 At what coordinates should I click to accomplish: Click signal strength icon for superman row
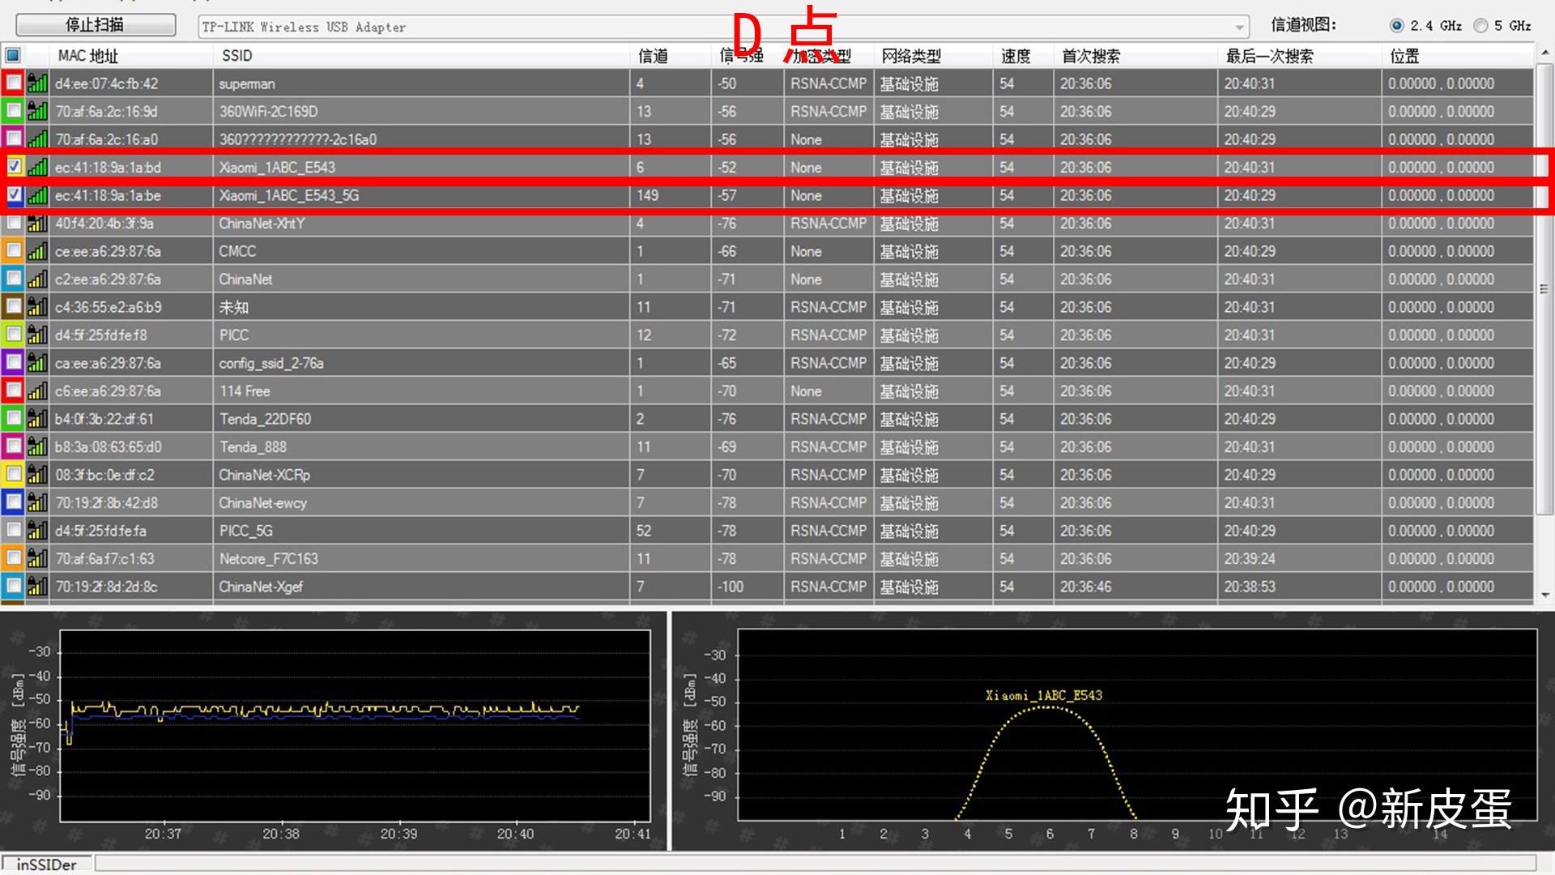[x=37, y=83]
